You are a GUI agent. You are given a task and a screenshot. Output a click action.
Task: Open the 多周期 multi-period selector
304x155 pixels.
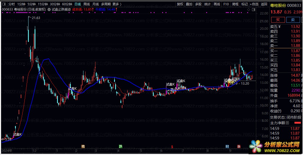point(106,4)
